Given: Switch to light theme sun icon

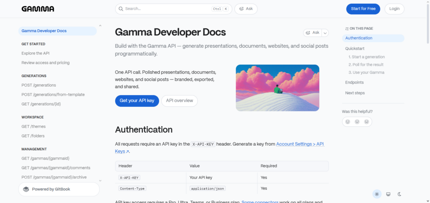Looking at the screenshot, I should [x=377, y=194].
